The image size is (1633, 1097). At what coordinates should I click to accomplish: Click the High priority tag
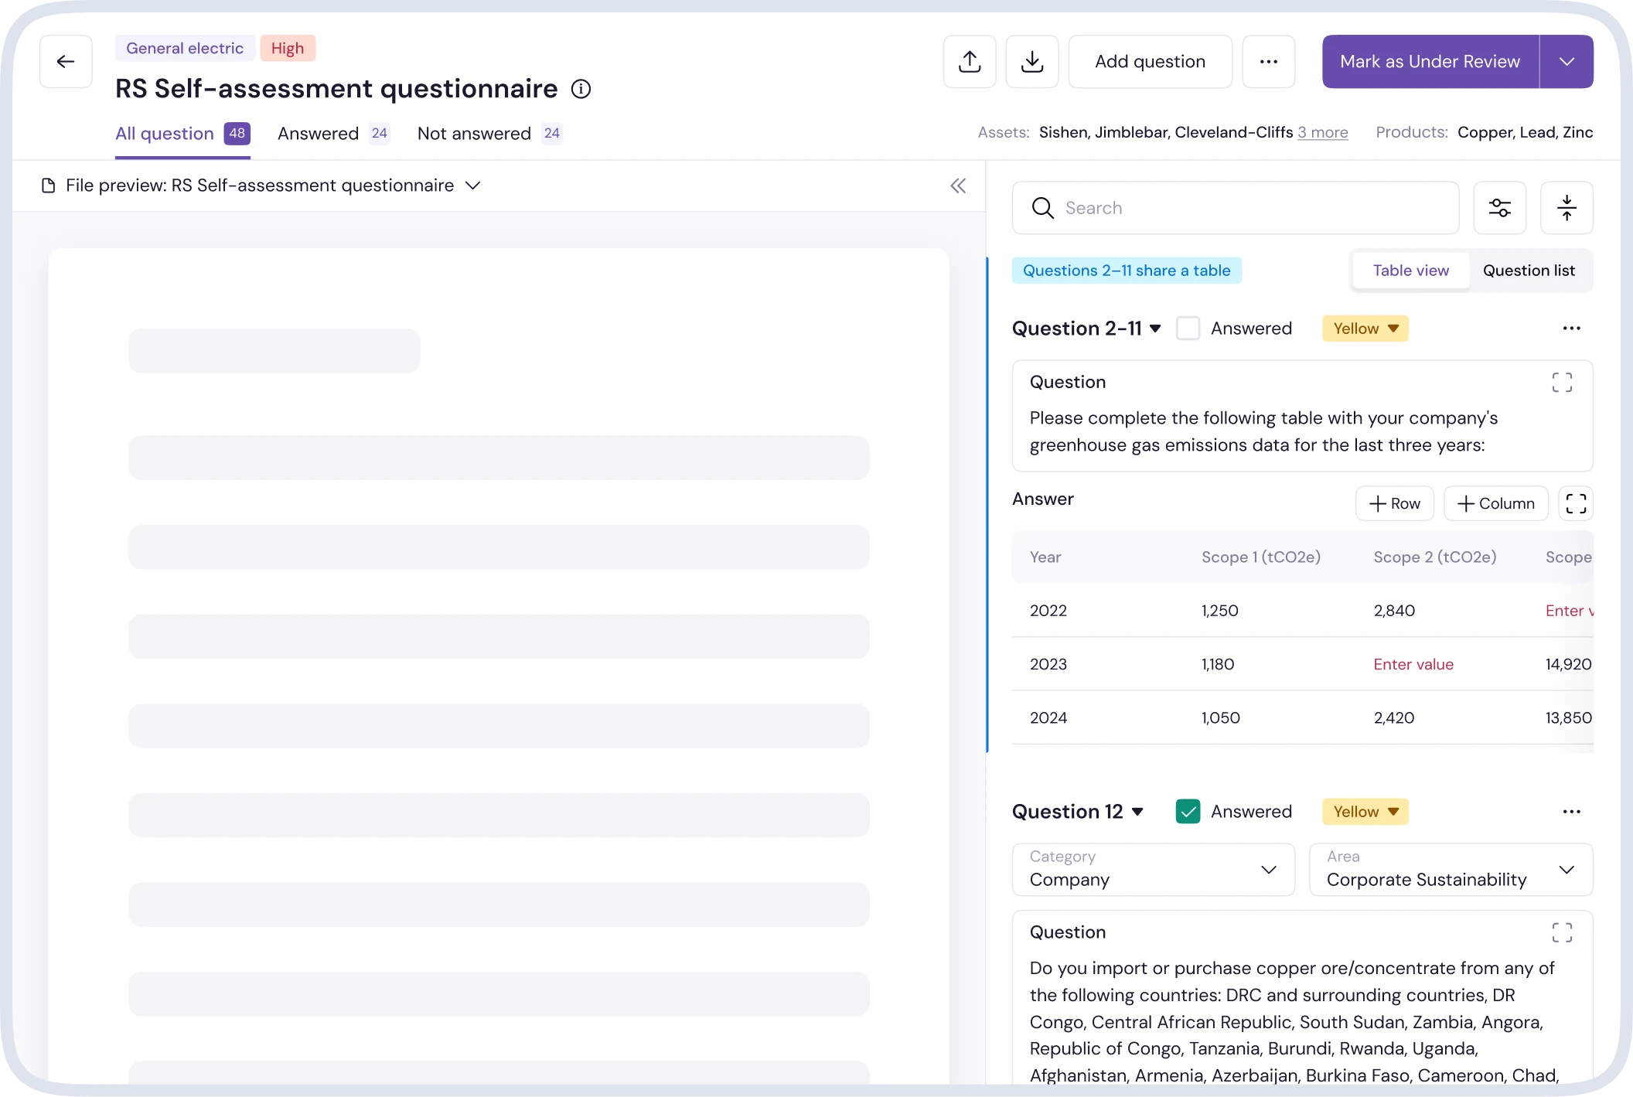pyautogui.click(x=288, y=49)
